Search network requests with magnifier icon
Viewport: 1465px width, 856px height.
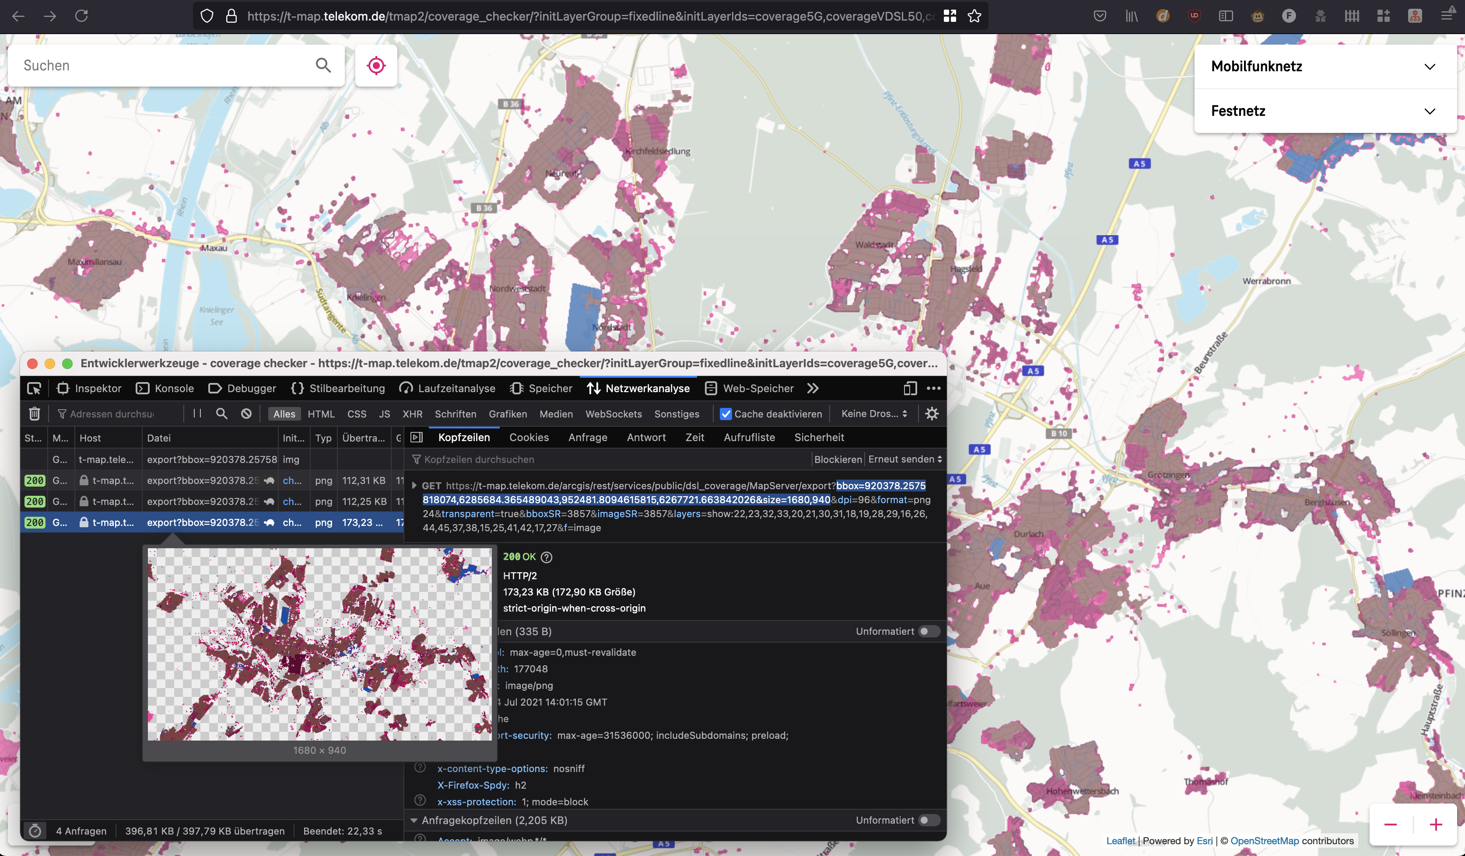click(221, 414)
